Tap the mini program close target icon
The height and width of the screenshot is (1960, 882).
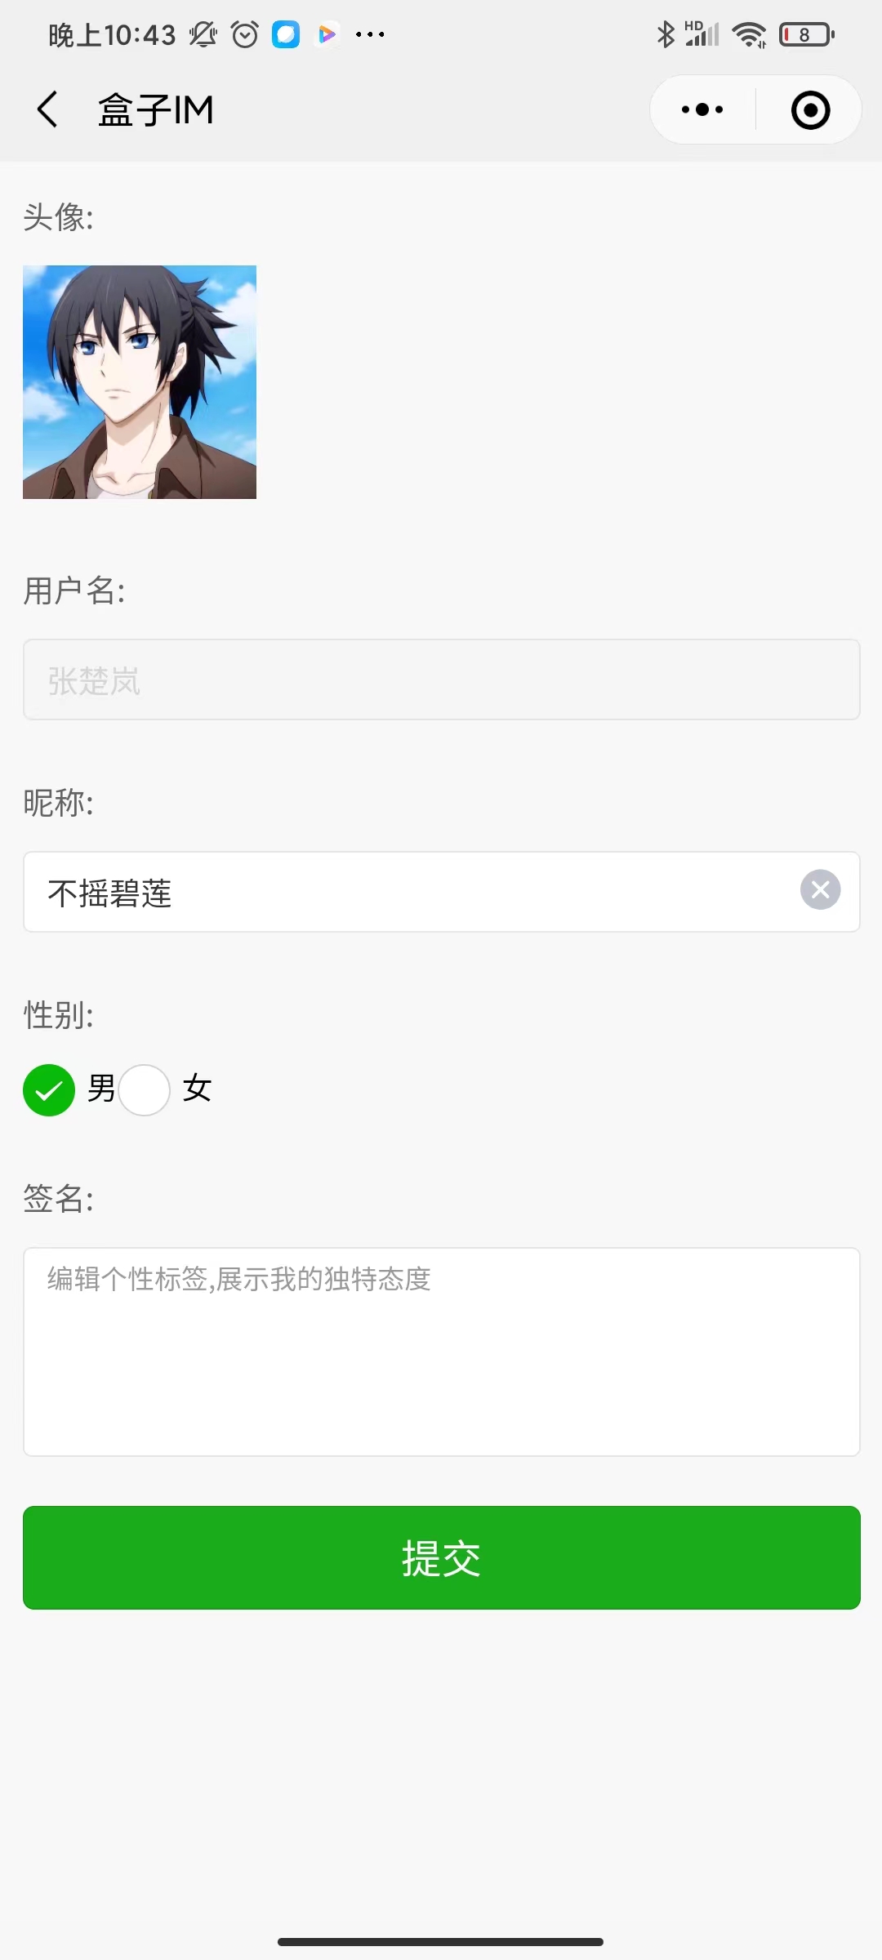click(810, 110)
